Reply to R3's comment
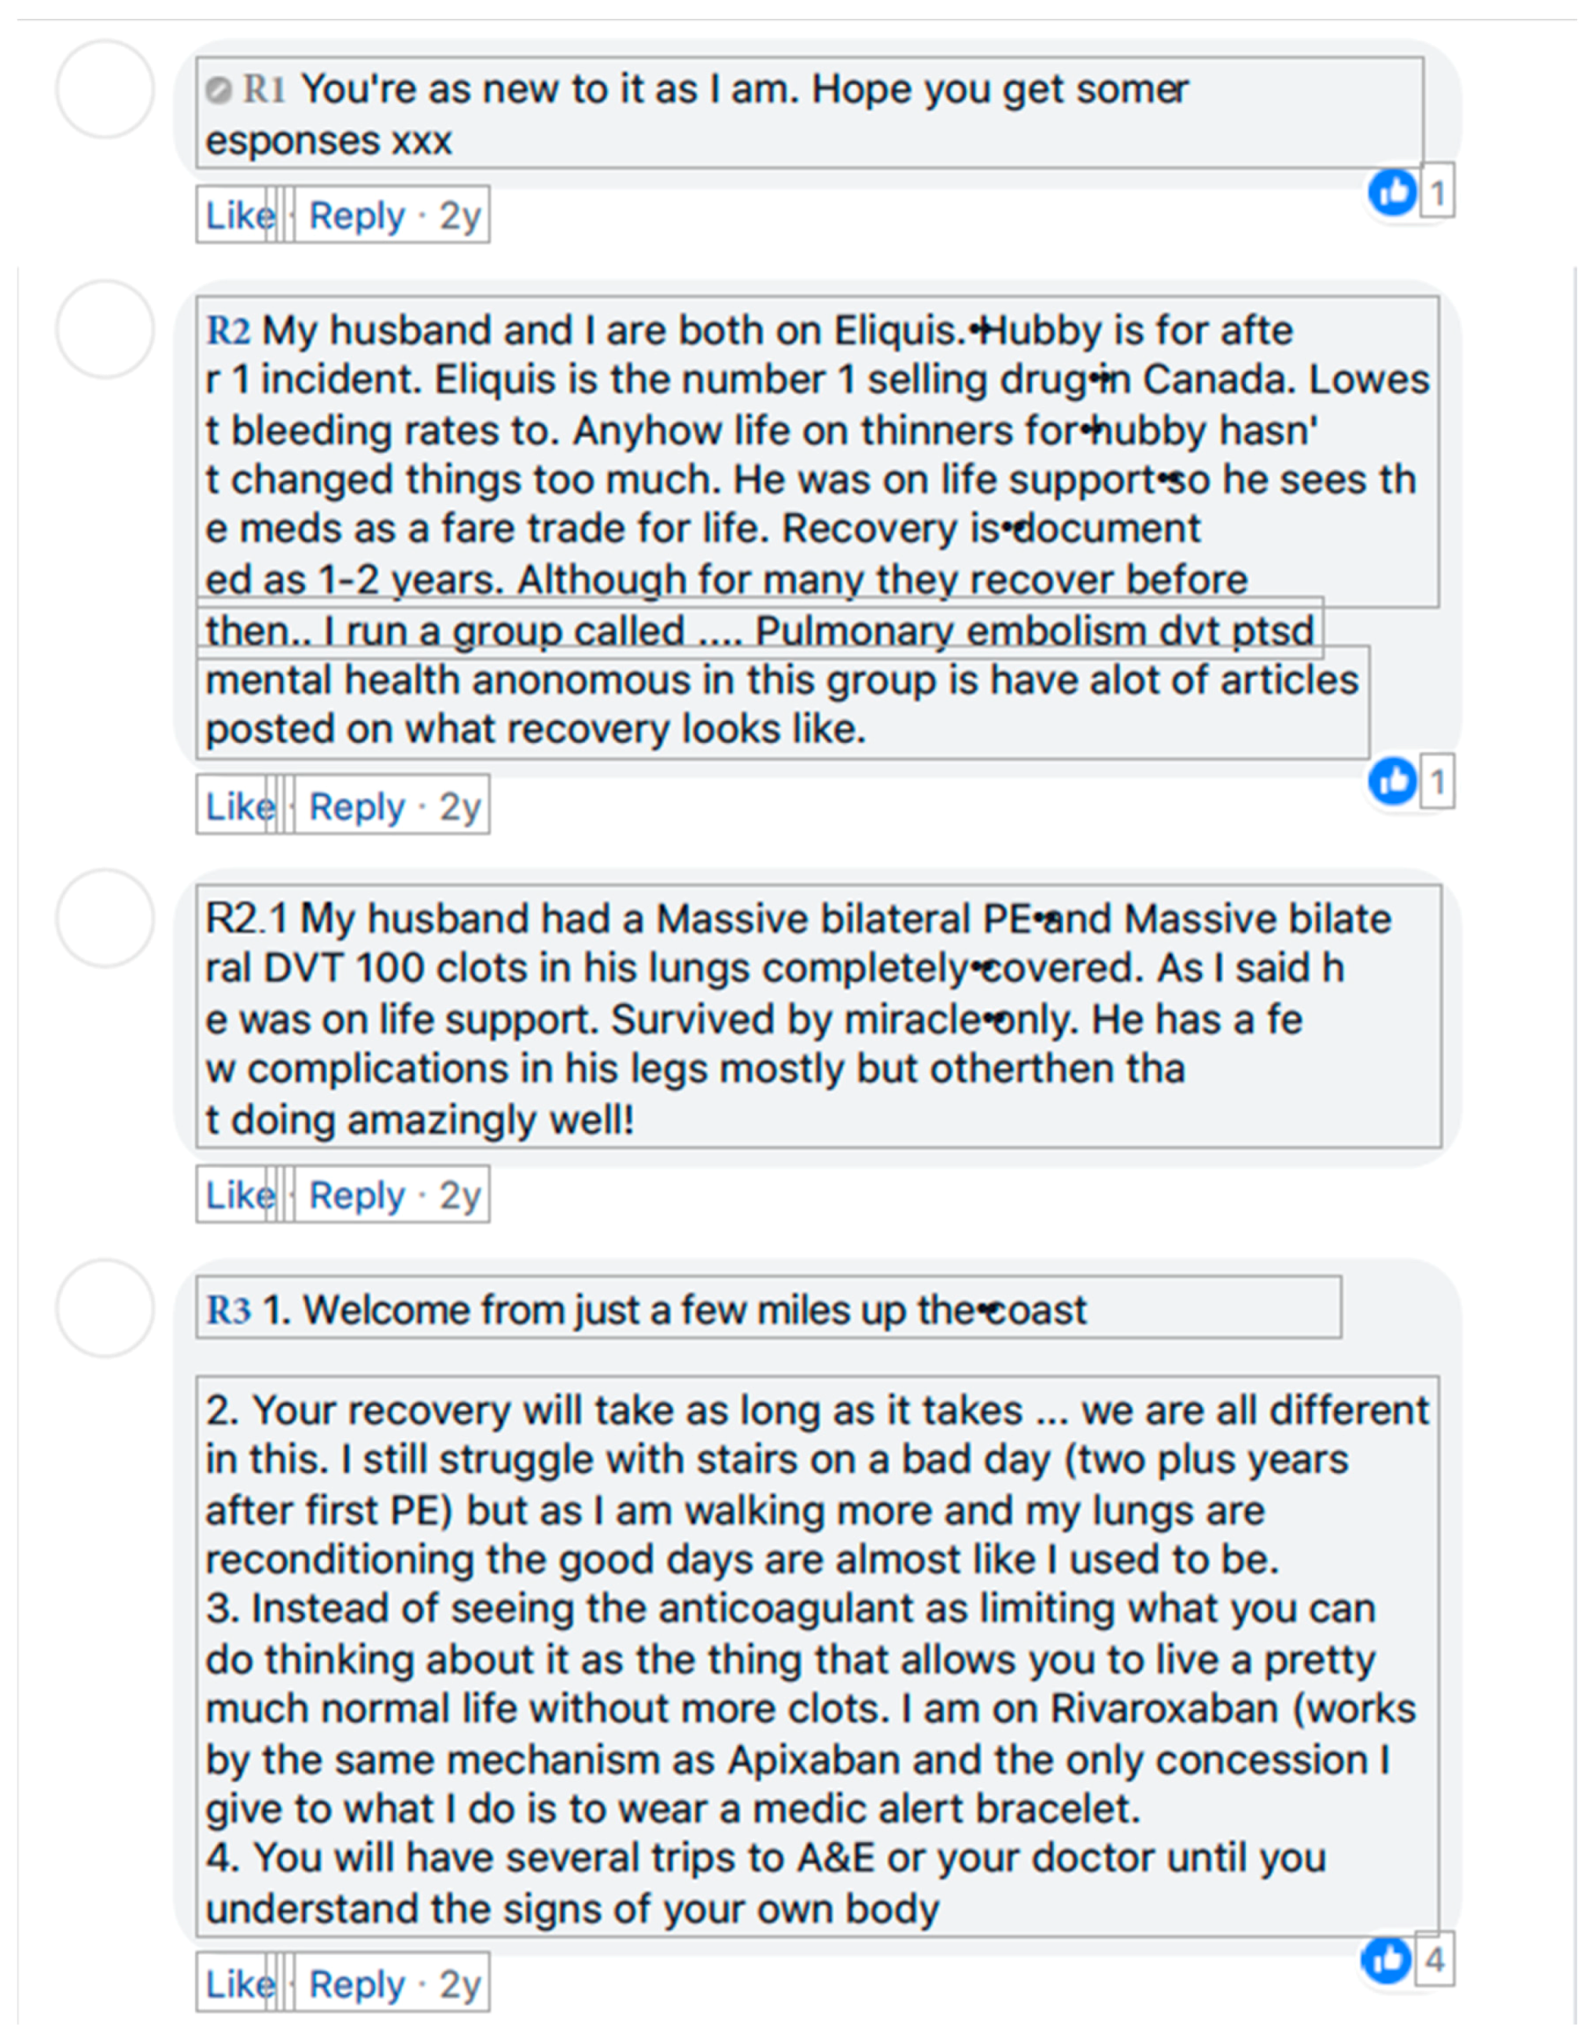 pos(357,1984)
